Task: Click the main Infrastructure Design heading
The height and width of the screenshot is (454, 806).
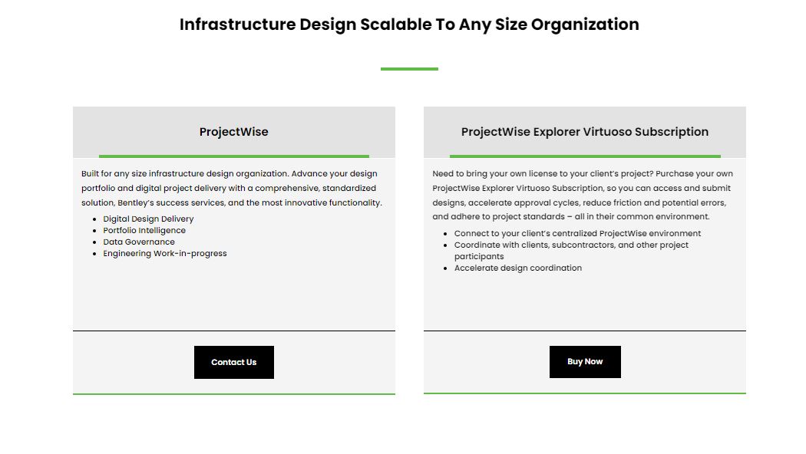Action: [408, 24]
